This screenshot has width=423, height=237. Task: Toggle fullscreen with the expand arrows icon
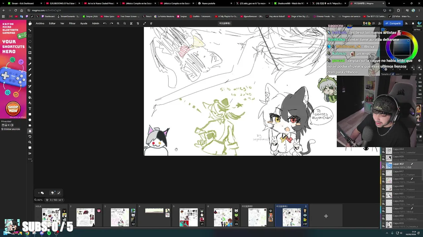click(144, 23)
